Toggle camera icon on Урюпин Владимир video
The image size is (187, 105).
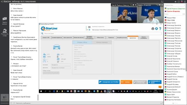(x=160, y=5)
